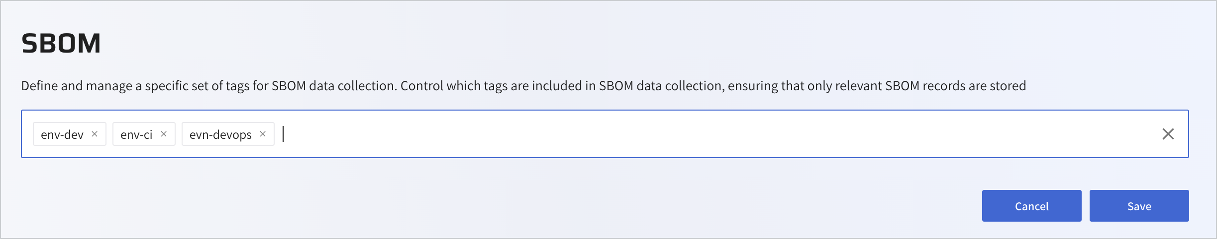Screen dimensions: 1217x239
Task: Remove the env-ci tag
Action: tap(163, 134)
